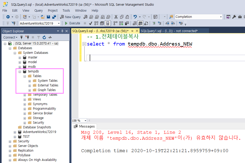Click the Find in Files icon
The image size is (245, 163).
coord(171,17)
